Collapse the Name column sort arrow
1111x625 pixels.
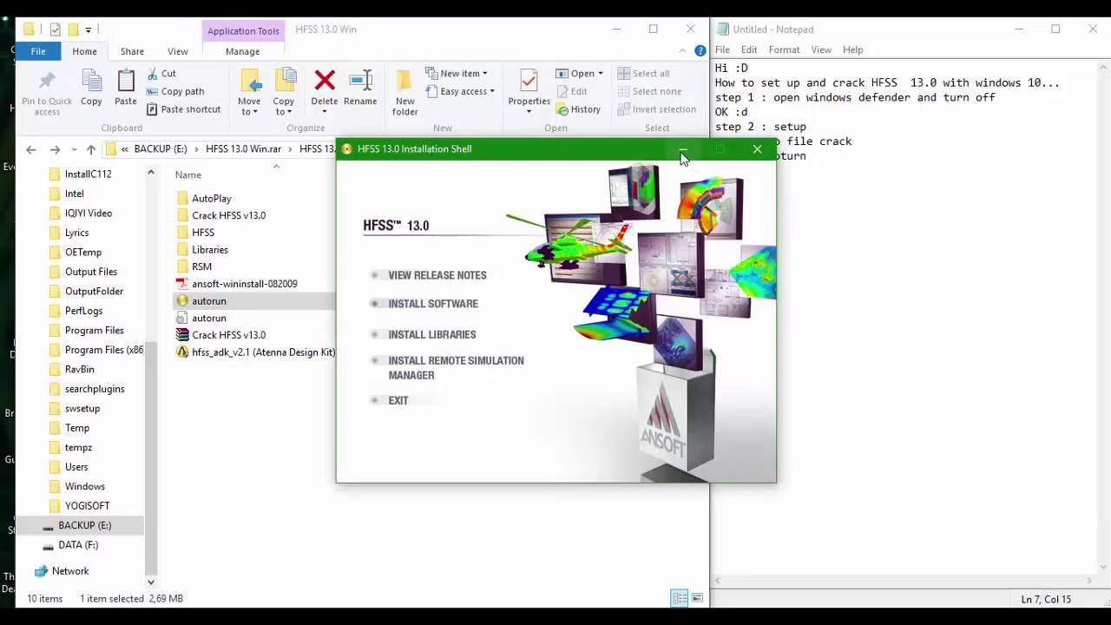tap(276, 166)
